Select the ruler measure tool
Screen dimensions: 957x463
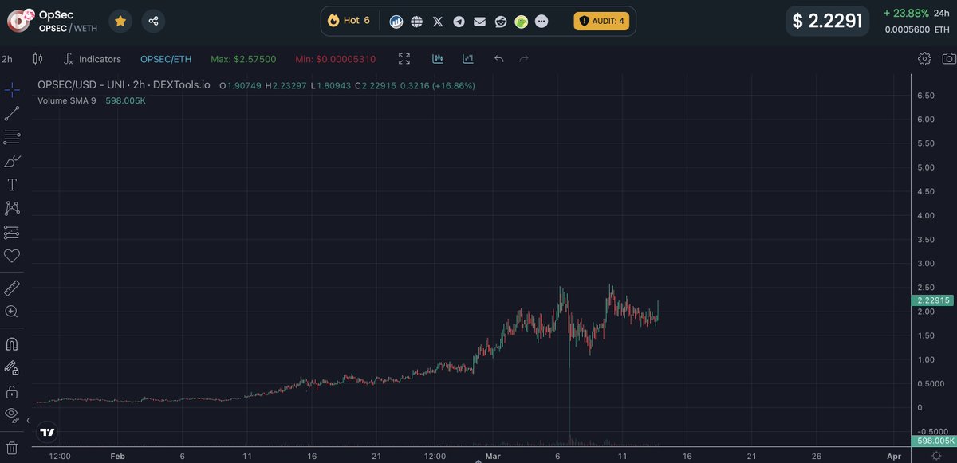pos(12,287)
